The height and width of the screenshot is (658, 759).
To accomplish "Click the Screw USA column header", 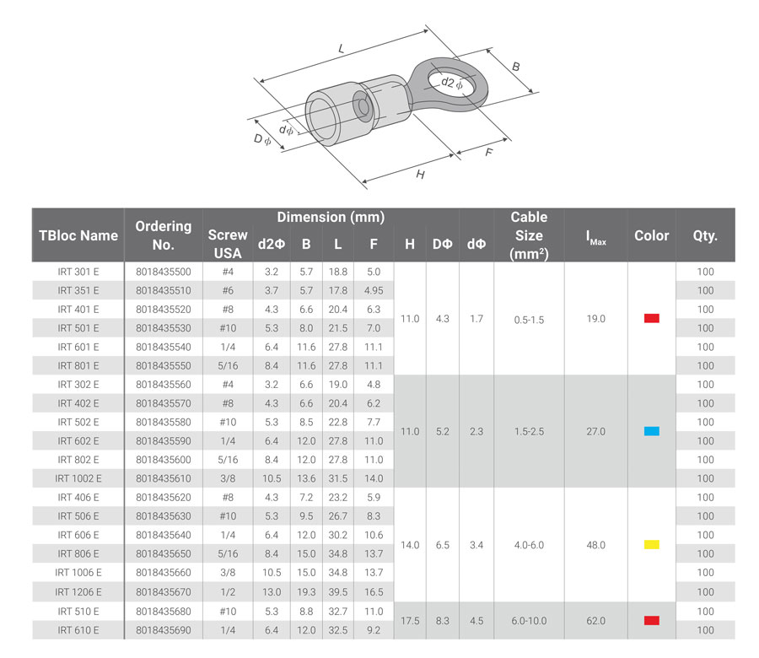I will point(228,244).
